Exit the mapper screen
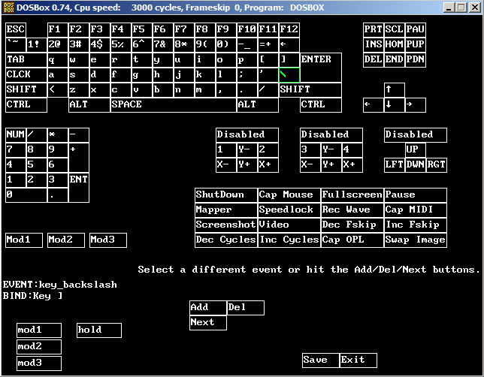 click(358, 360)
